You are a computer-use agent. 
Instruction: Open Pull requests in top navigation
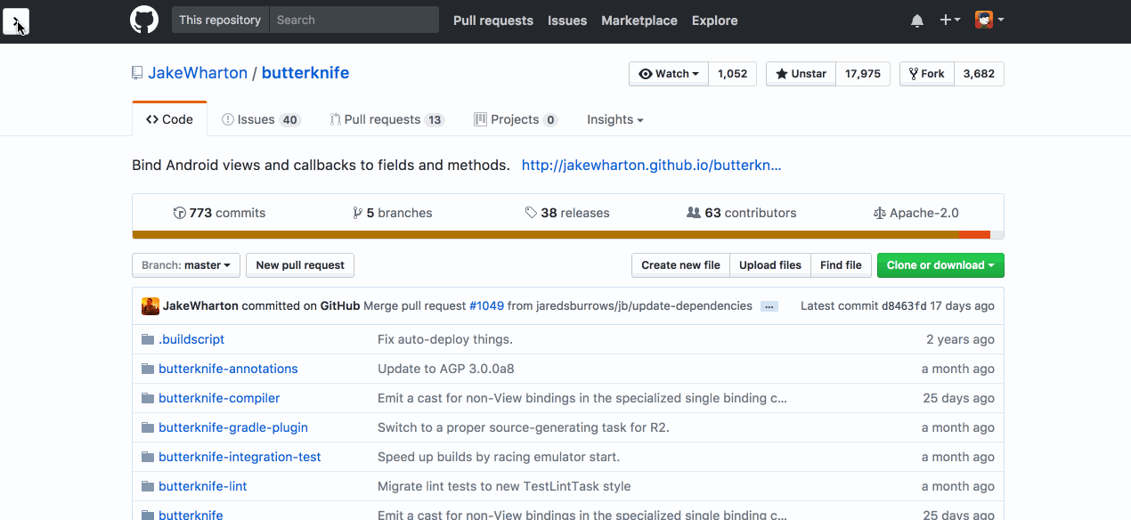pyautogui.click(x=493, y=20)
